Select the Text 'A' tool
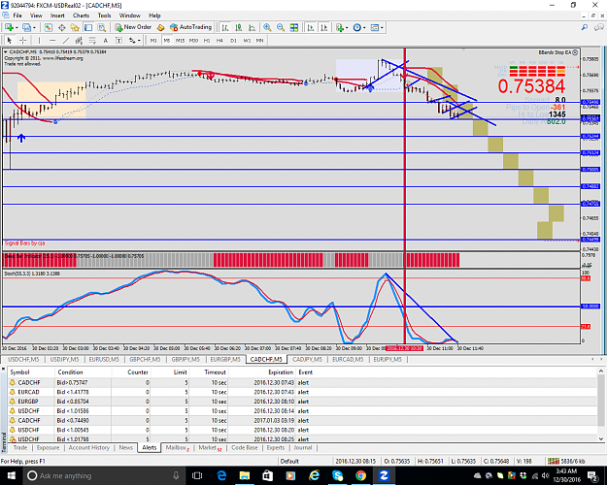 coord(105,40)
